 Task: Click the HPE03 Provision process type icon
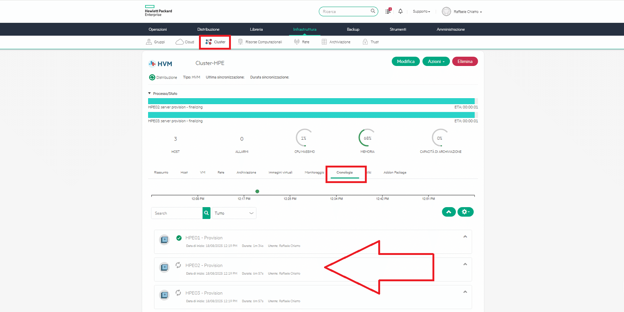tap(164, 295)
